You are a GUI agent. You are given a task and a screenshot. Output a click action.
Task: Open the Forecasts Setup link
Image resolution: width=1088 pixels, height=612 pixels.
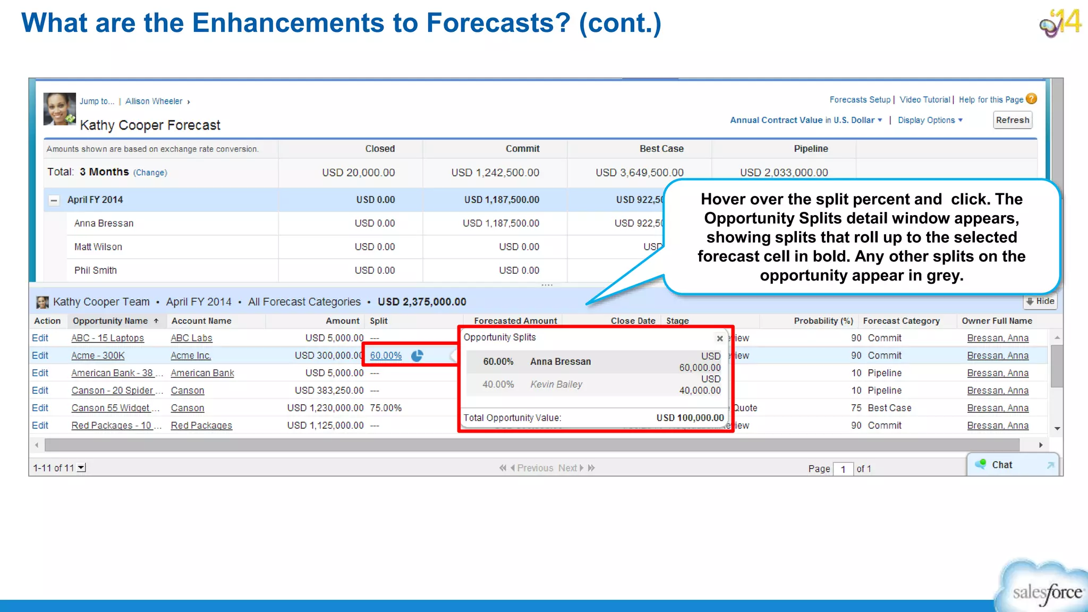coord(860,99)
